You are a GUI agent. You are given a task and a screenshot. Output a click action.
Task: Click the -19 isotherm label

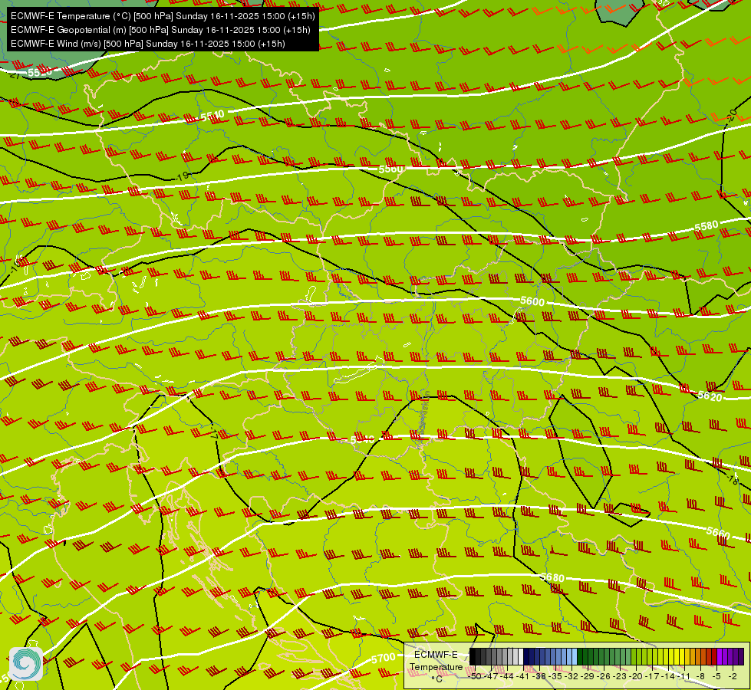(x=182, y=176)
